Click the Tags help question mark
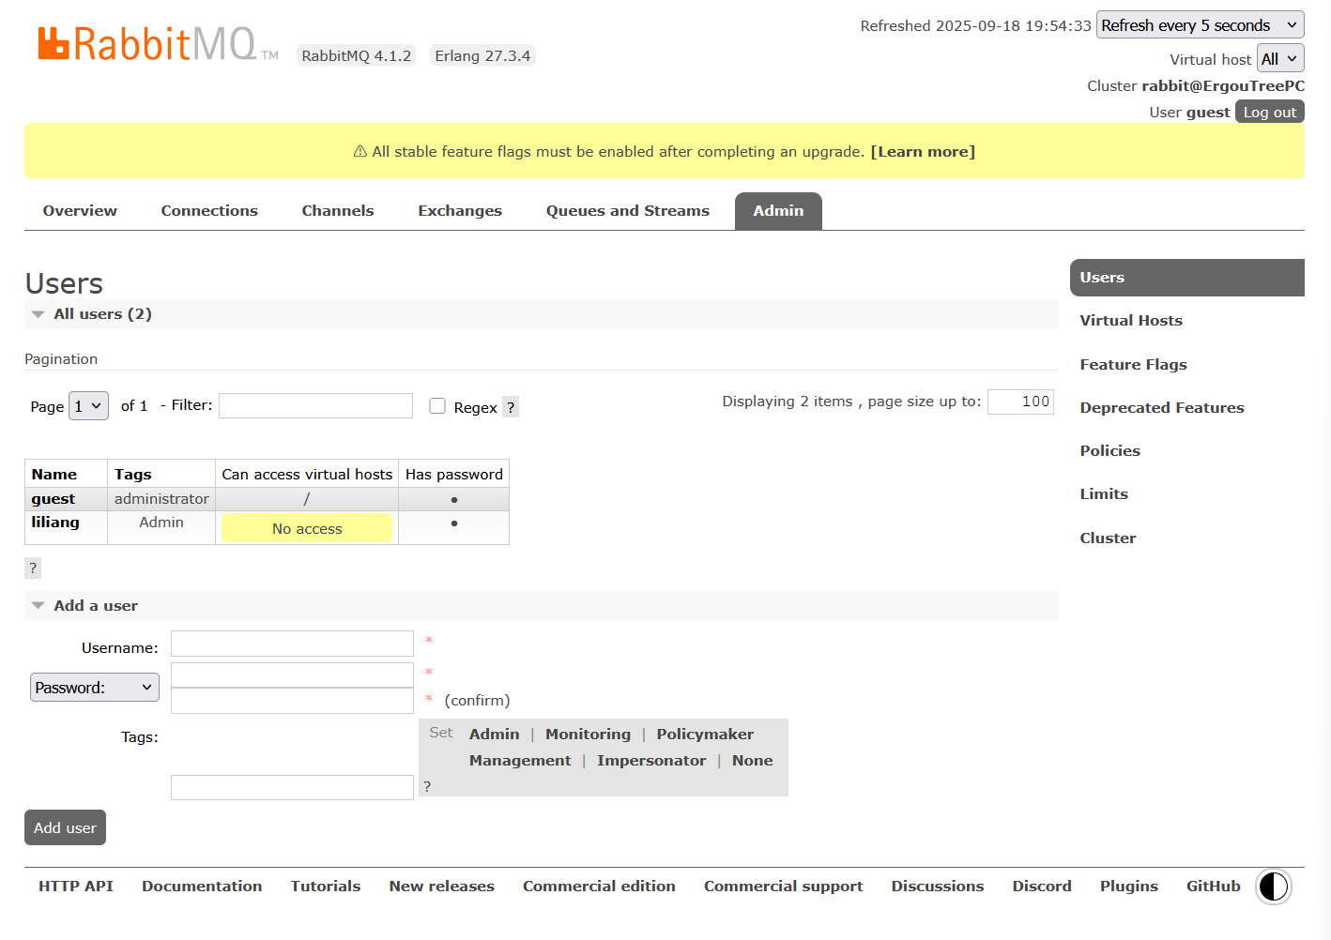 coord(427,786)
